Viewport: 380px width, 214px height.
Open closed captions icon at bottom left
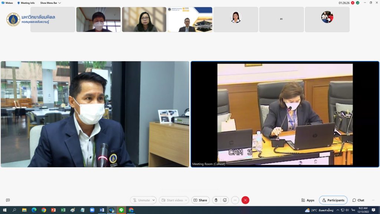pos(8,200)
